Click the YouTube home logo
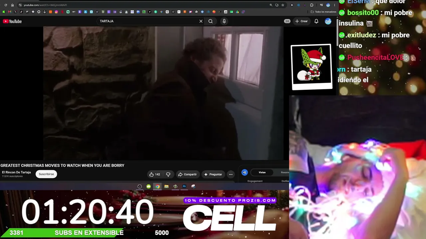The image size is (426, 239). point(12,21)
